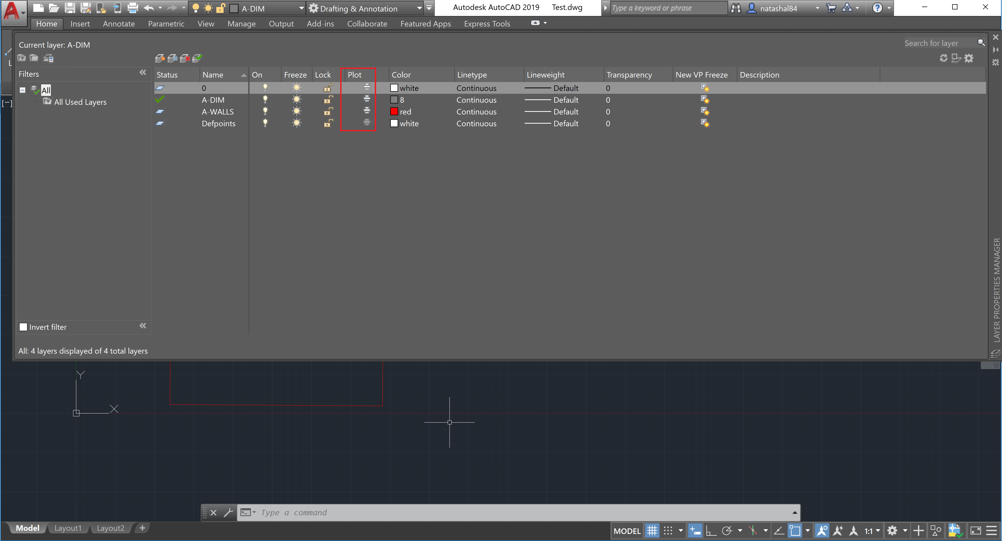
Task: Open the New Property Filter icon
Action: [x=21, y=58]
